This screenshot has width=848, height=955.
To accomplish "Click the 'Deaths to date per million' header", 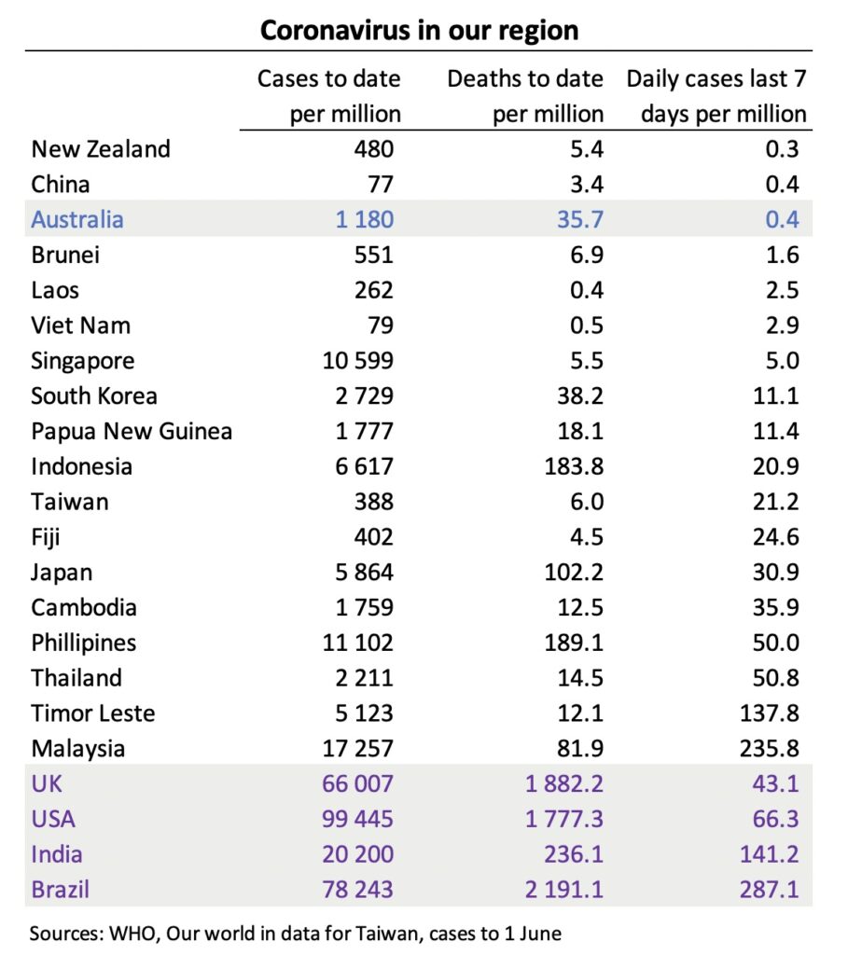I will pos(525,96).
